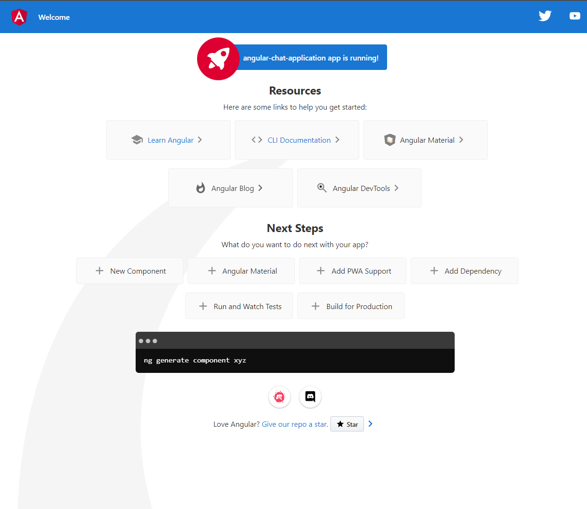Open the YouTube icon in header

coord(575,16)
